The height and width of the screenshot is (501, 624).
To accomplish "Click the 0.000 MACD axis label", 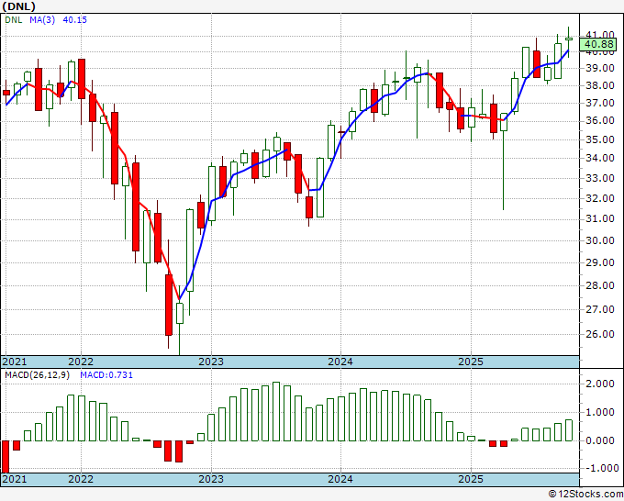I will pyautogui.click(x=600, y=440).
